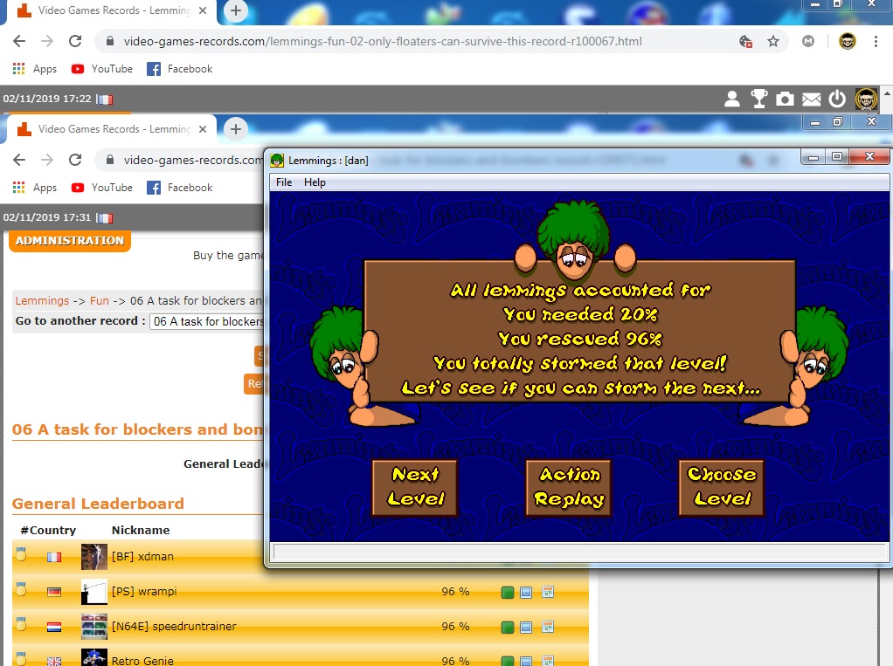
Task: Click the trophy icon in the site header
Action: tap(758, 100)
